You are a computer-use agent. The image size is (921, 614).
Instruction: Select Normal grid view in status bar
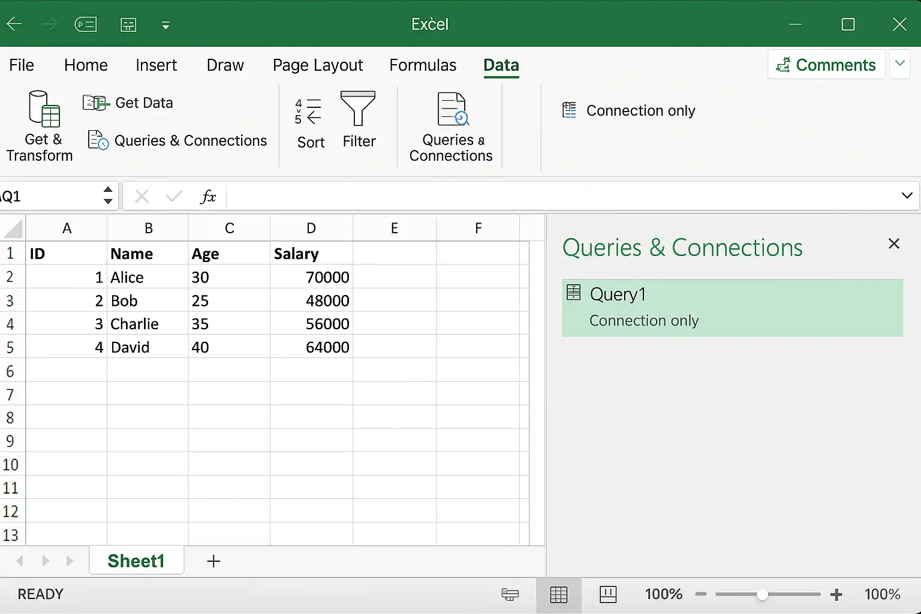[558, 594]
